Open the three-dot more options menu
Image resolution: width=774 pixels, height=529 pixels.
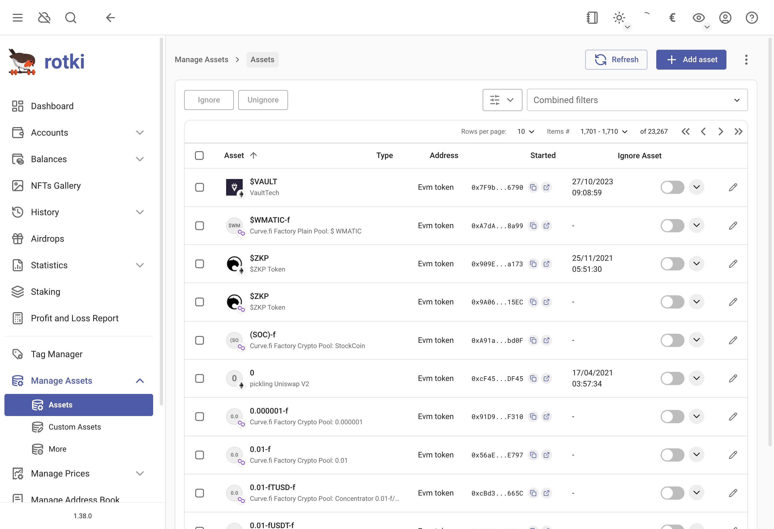(x=746, y=60)
